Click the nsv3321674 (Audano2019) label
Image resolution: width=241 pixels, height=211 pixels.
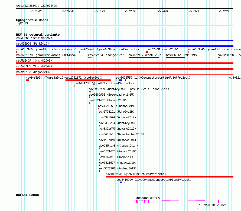click(117, 117)
